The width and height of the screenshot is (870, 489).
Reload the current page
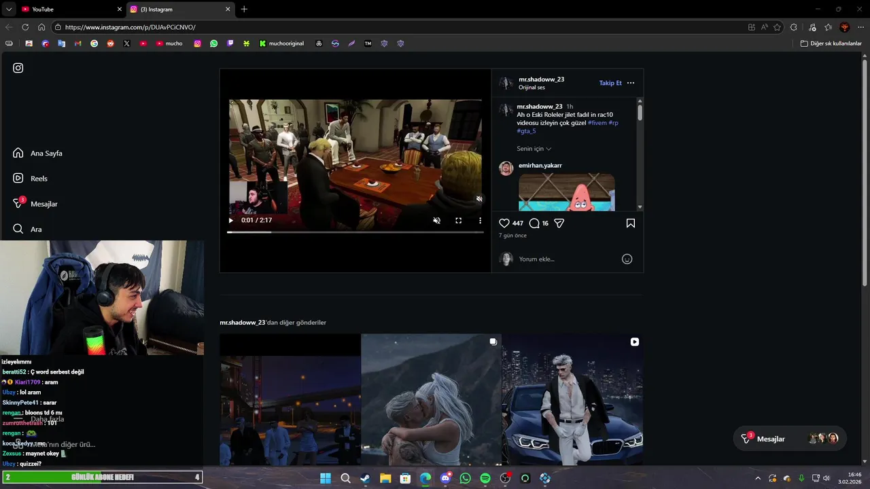point(25,27)
